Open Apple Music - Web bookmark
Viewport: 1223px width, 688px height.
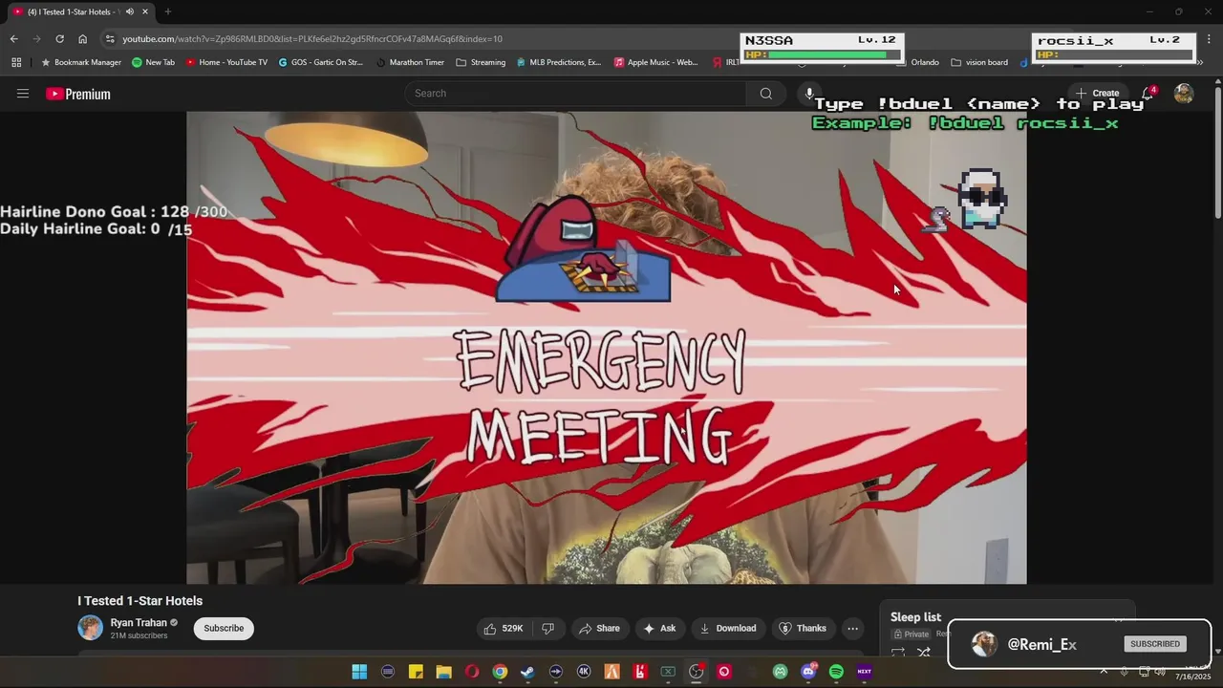(x=656, y=62)
